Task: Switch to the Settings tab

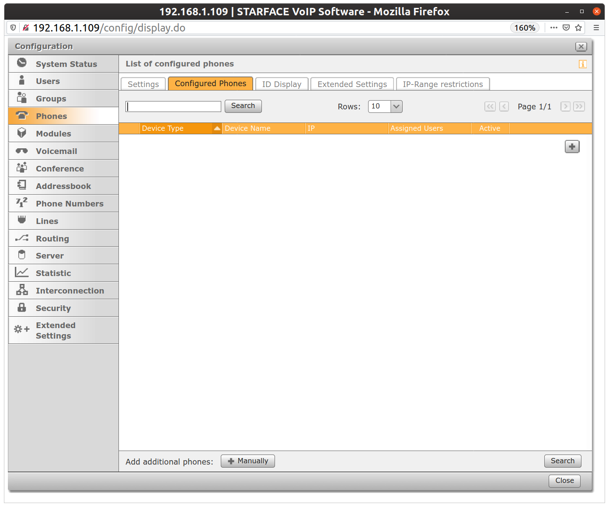Action: 143,84
